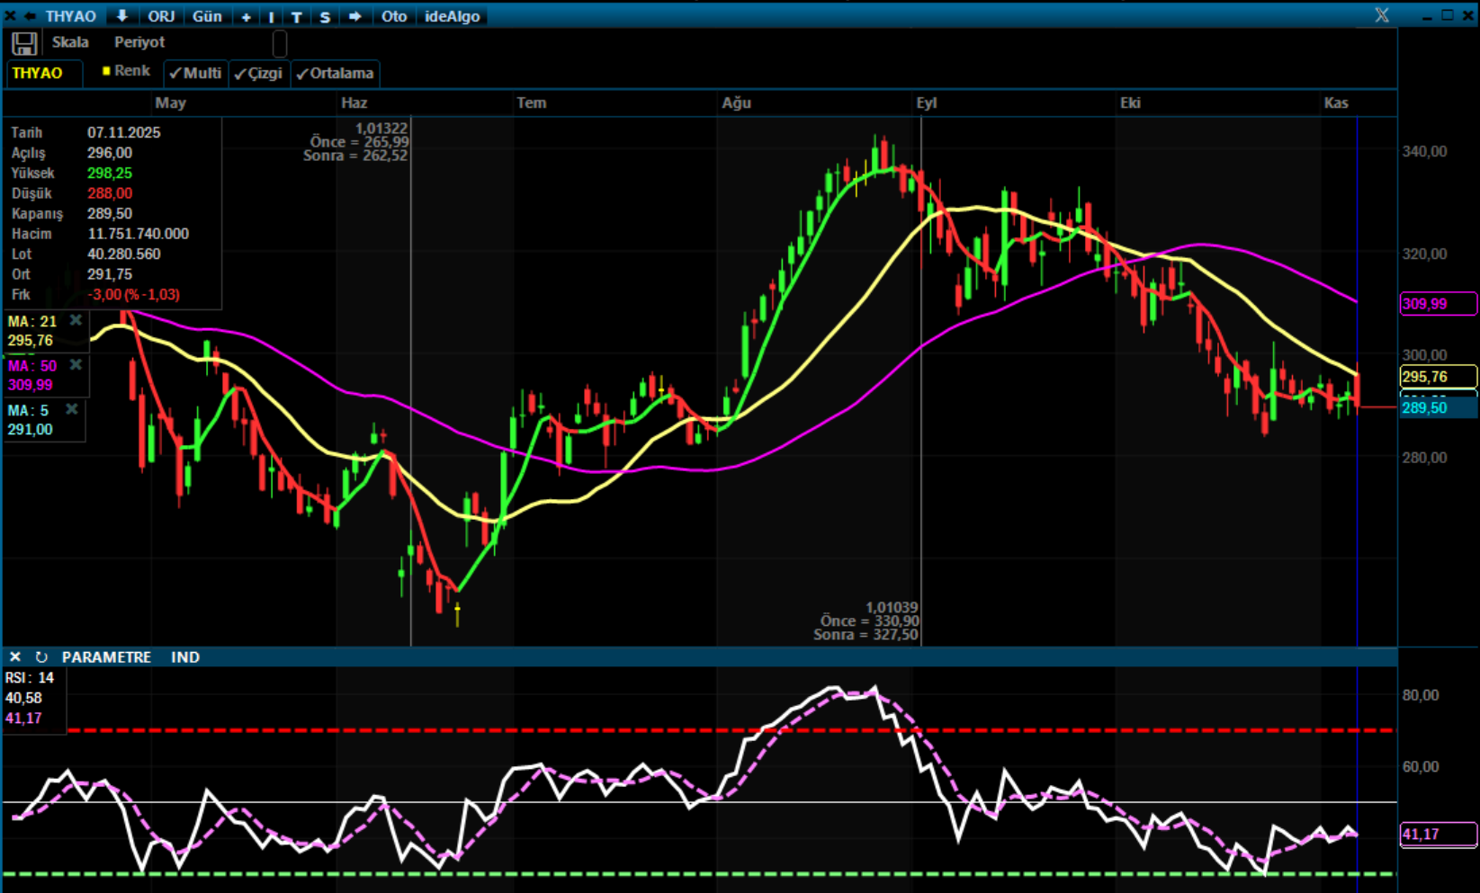The width and height of the screenshot is (1480, 893).
Task: Click the plus icon in the top toolbar
Action: 246,16
